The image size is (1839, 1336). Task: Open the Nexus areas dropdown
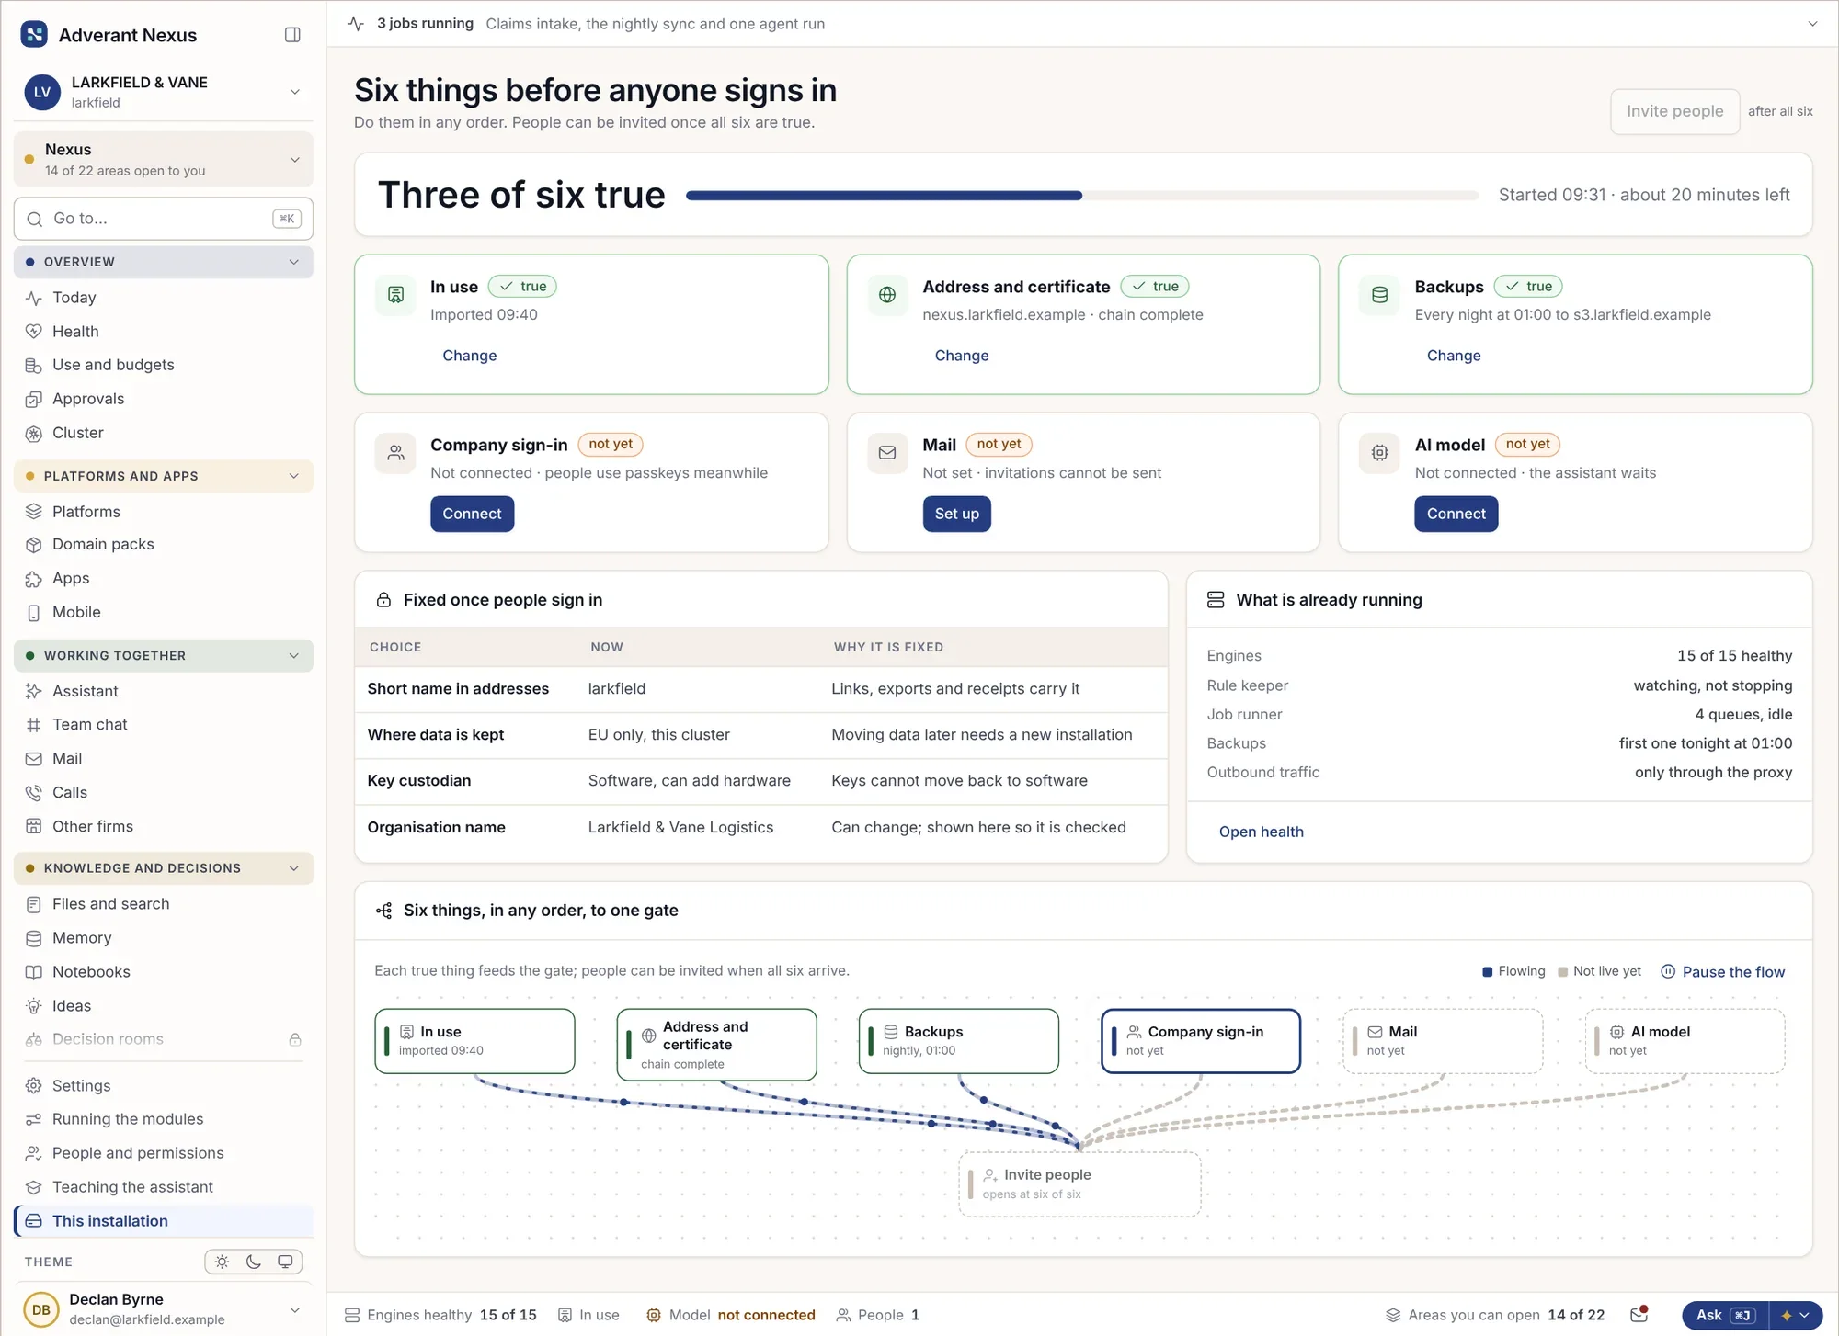pyautogui.click(x=164, y=159)
